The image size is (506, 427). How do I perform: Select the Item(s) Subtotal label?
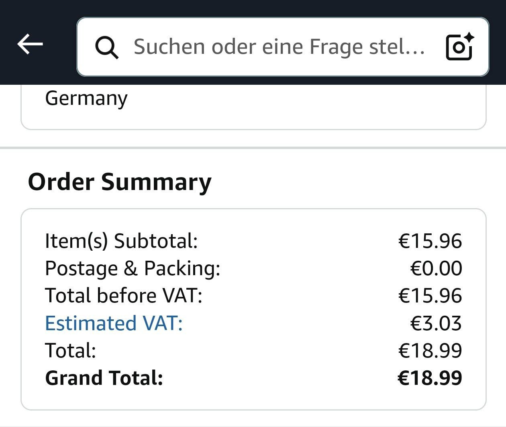[x=121, y=241]
